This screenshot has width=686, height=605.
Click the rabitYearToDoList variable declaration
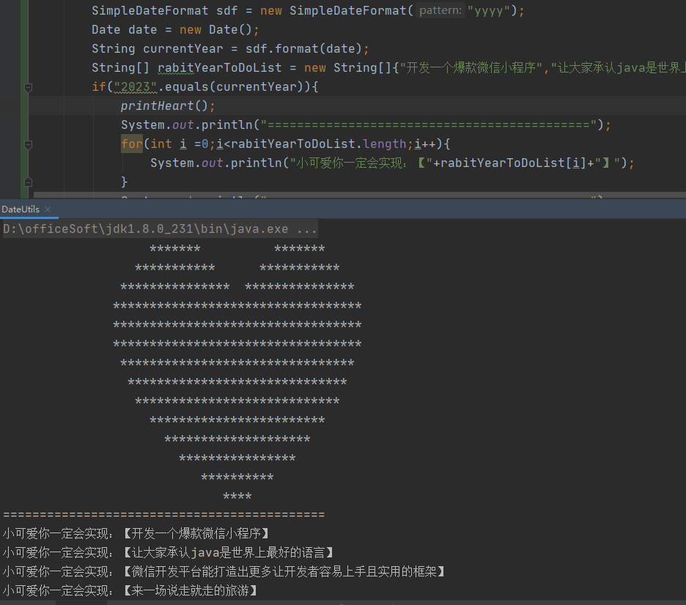[220, 68]
